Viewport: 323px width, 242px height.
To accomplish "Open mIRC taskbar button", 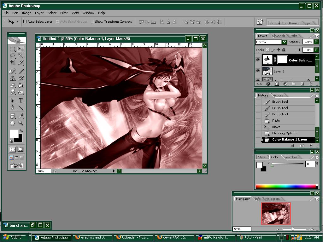I will tap(215, 237).
